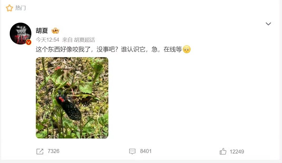This screenshot has height=163, width=282.
Task: Visit the 胡夏超话 super topic link
Action: (x=84, y=40)
